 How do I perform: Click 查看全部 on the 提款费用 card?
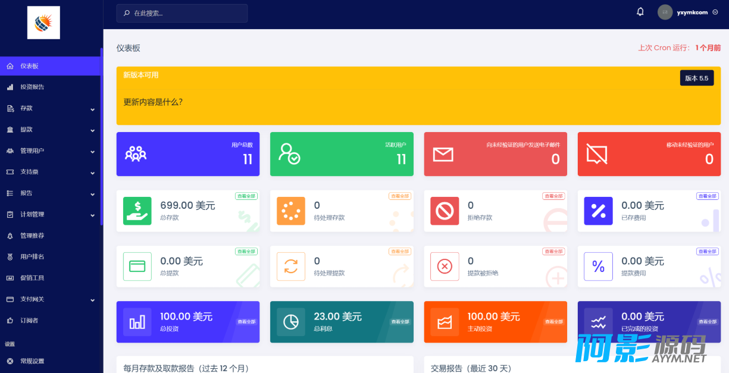(x=708, y=252)
